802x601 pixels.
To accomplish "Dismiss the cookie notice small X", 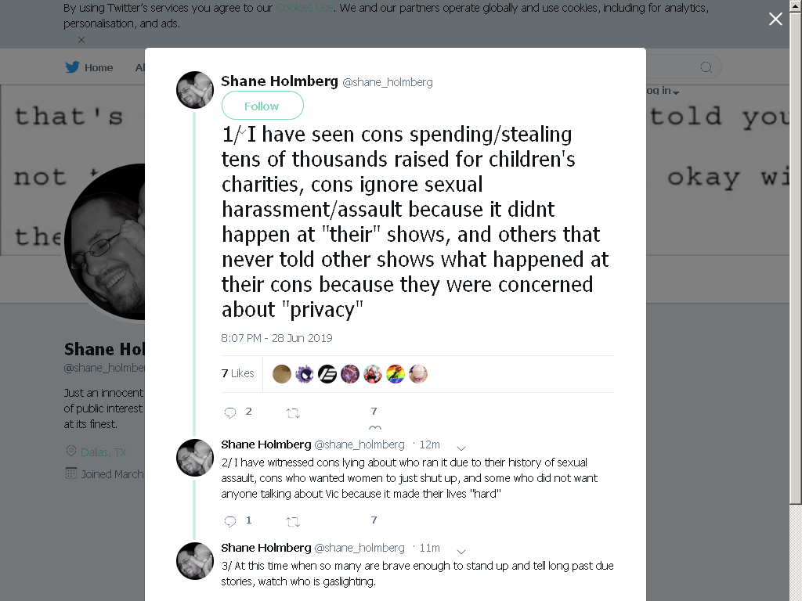I will point(81,40).
